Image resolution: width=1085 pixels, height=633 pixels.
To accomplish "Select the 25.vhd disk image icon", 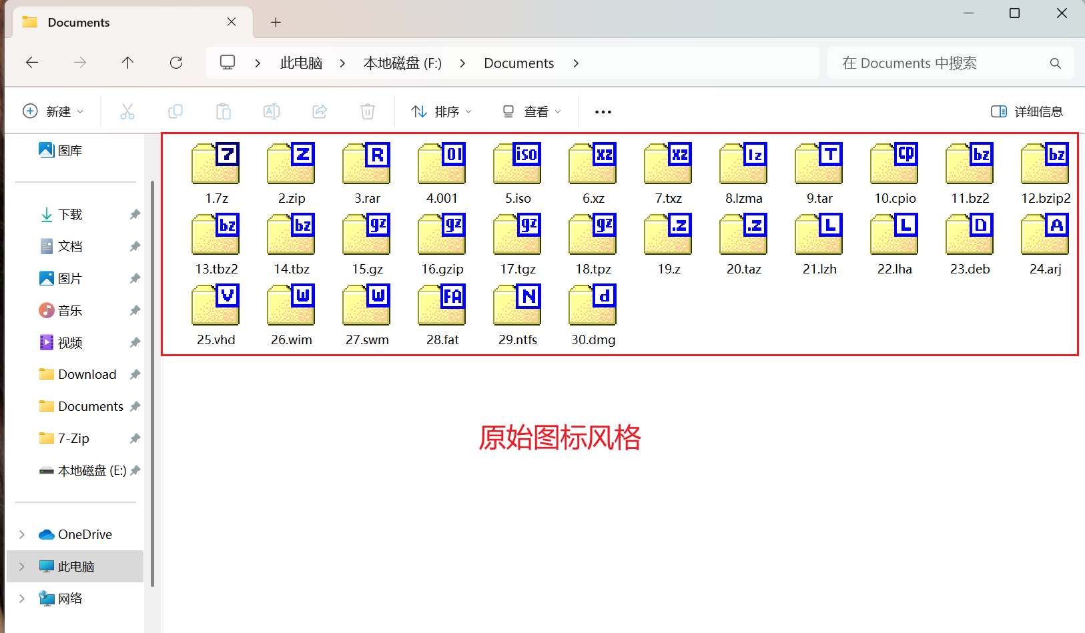I will (216, 305).
